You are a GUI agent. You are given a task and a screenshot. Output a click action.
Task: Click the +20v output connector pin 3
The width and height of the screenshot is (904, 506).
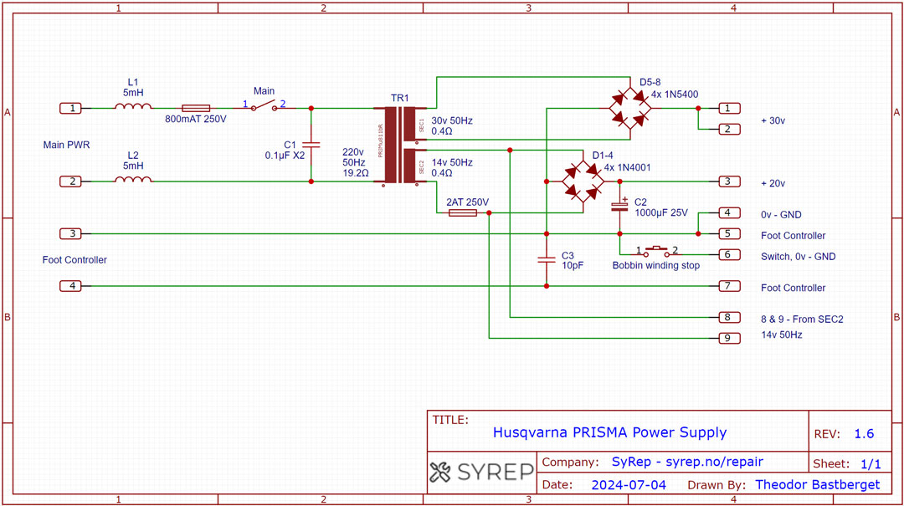pyautogui.click(x=728, y=181)
